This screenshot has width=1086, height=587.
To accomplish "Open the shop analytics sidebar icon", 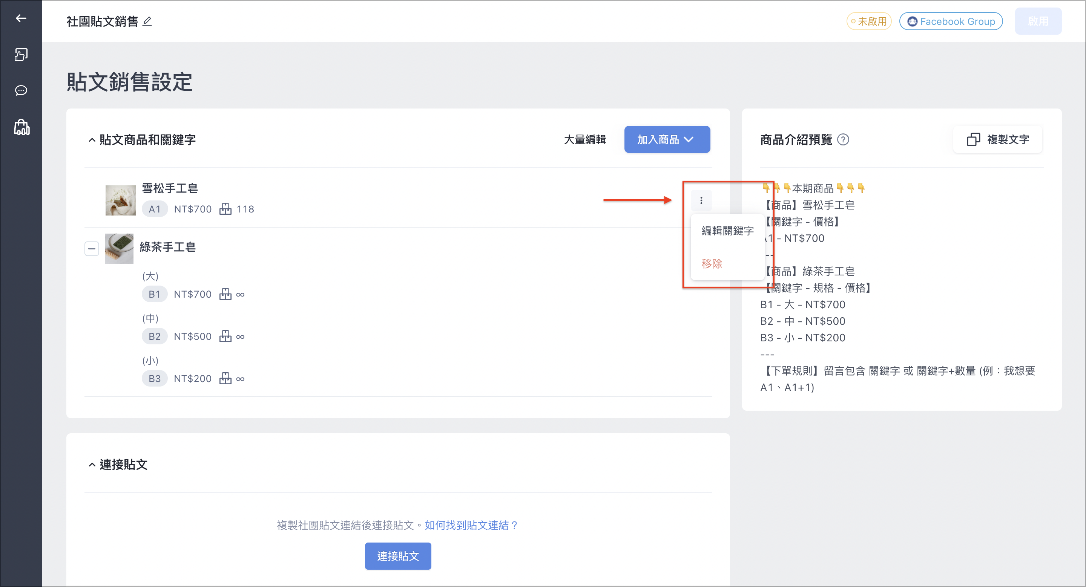I will [x=21, y=127].
